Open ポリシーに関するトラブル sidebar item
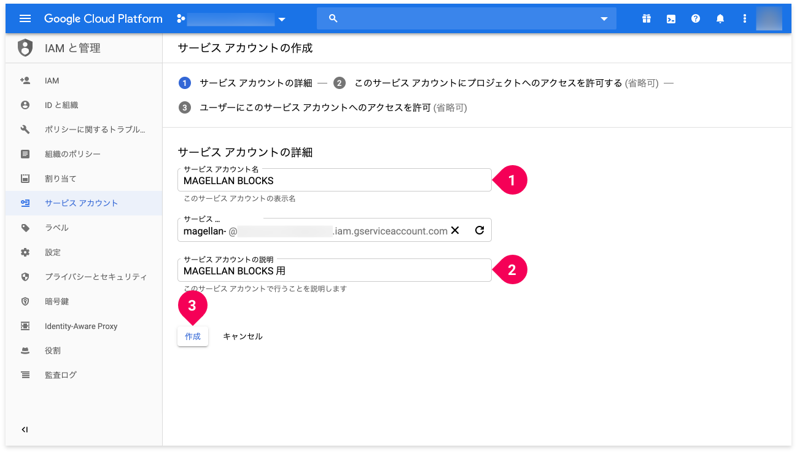Screen dimensions: 797x453 [x=84, y=130]
